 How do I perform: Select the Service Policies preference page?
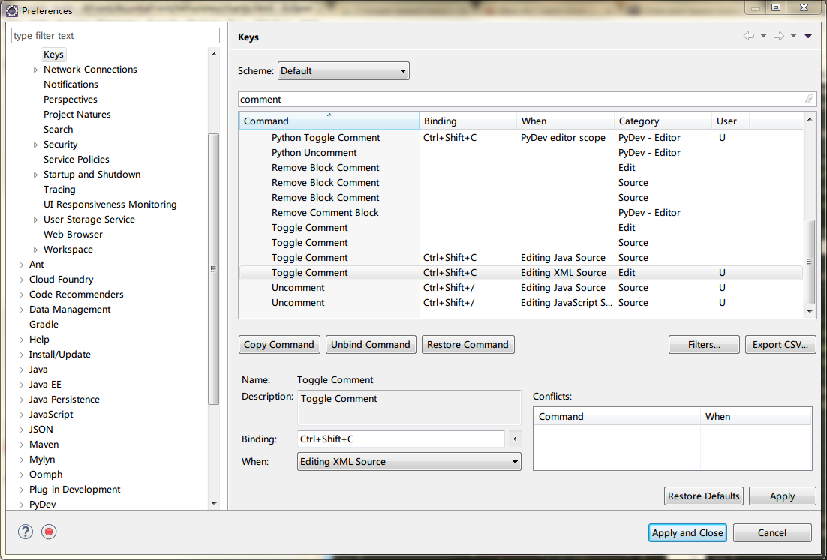(x=77, y=160)
